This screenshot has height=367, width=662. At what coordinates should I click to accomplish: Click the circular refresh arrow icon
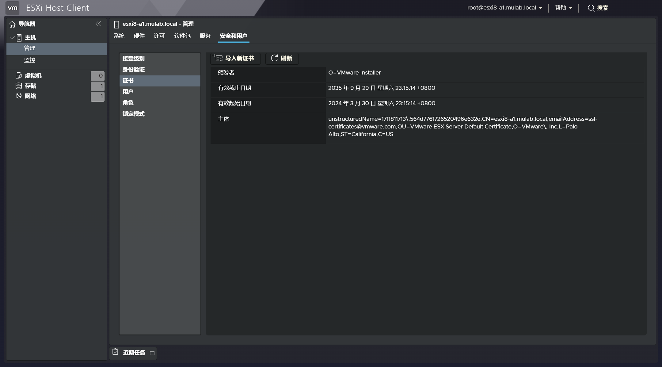(274, 58)
